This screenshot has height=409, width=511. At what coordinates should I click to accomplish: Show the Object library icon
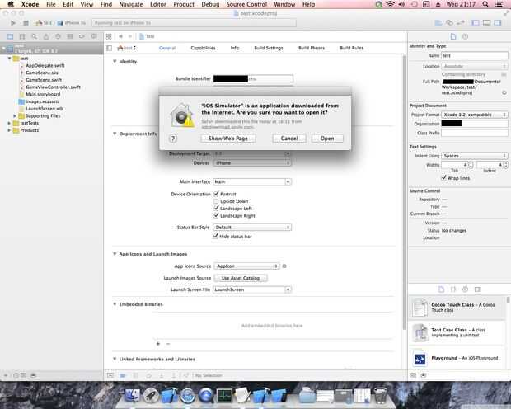click(x=466, y=289)
